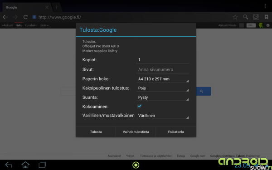Open the Värillinen/mustavalkoinen dropdown

coord(163,116)
